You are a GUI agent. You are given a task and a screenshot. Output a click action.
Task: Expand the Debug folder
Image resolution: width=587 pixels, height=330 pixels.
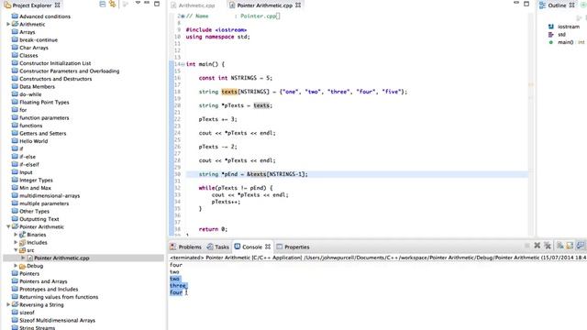[16, 266]
